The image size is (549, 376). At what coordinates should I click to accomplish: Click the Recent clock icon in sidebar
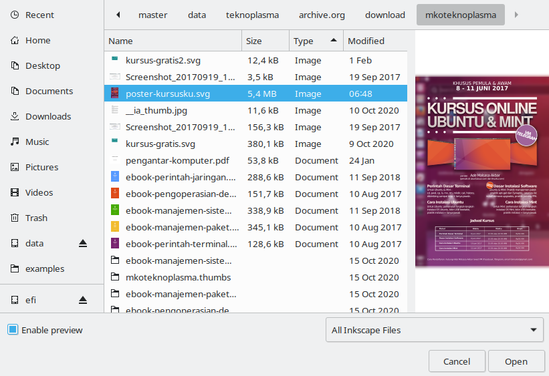(15, 15)
